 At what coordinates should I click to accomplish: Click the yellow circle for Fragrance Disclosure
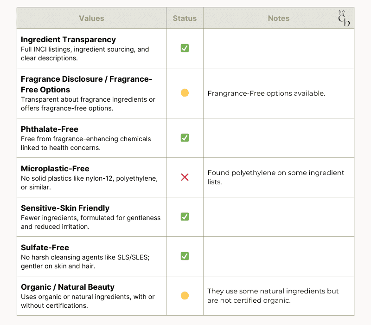pyautogui.click(x=185, y=92)
